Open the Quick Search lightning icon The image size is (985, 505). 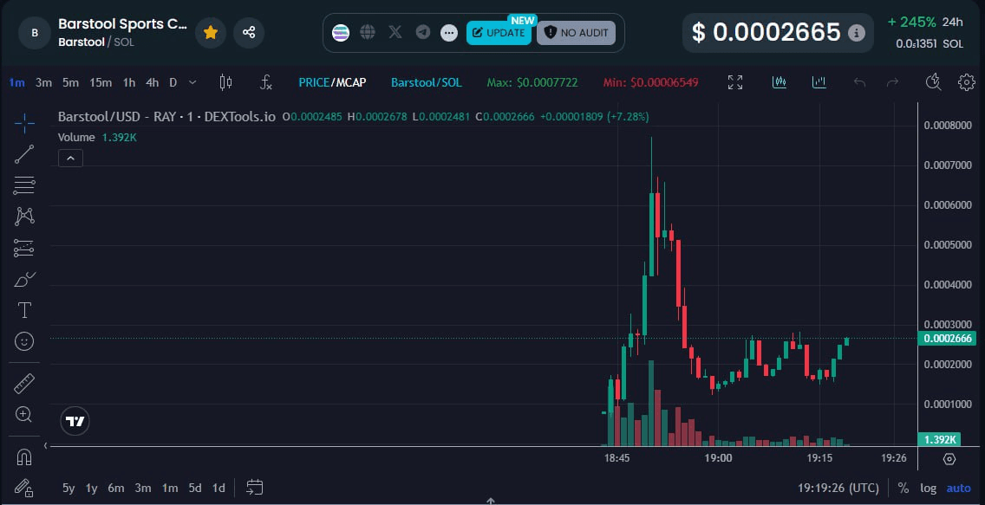[x=934, y=82]
